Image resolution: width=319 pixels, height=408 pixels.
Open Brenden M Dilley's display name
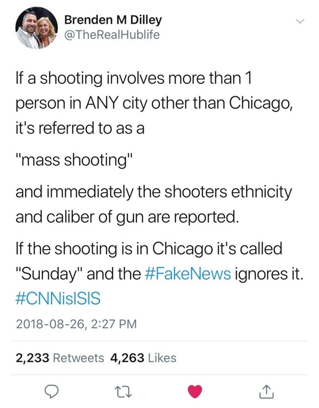(x=113, y=20)
